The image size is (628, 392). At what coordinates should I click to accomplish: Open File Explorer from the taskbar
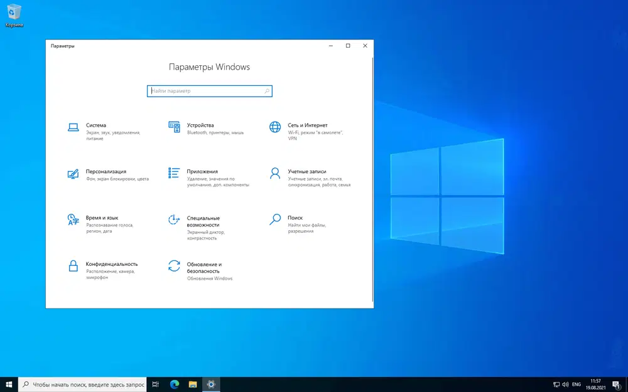[x=193, y=385]
